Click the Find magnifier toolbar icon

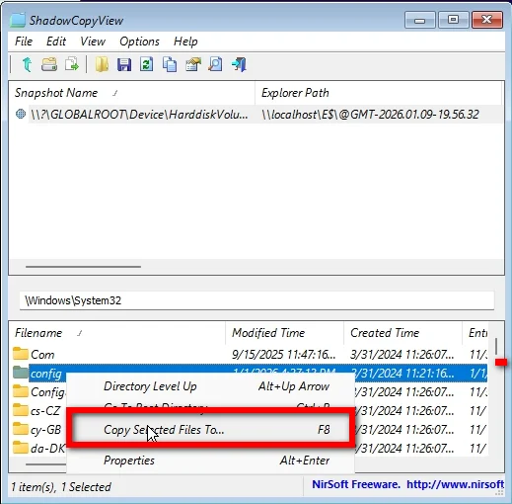(215, 64)
